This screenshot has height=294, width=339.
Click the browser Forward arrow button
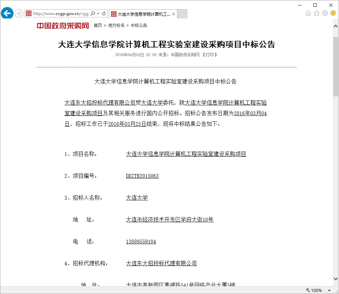[19, 13]
